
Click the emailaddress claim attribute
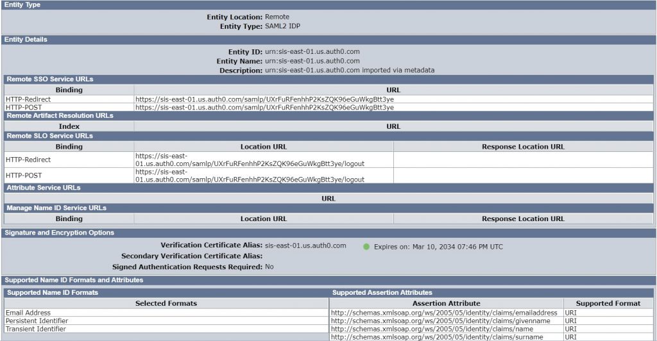click(x=444, y=313)
